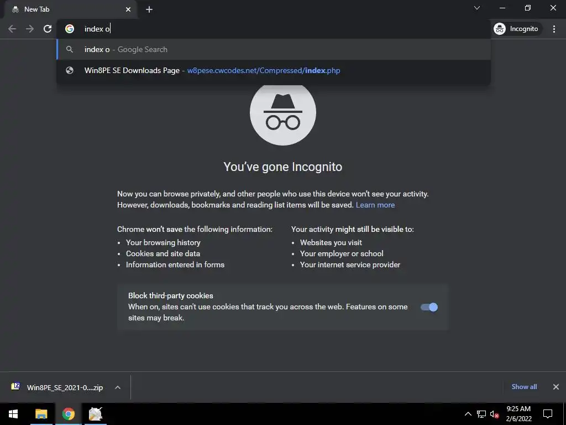Viewport: 566px width, 425px height.
Task: Click 'Information entered in forms' text
Action: pyautogui.click(x=175, y=265)
